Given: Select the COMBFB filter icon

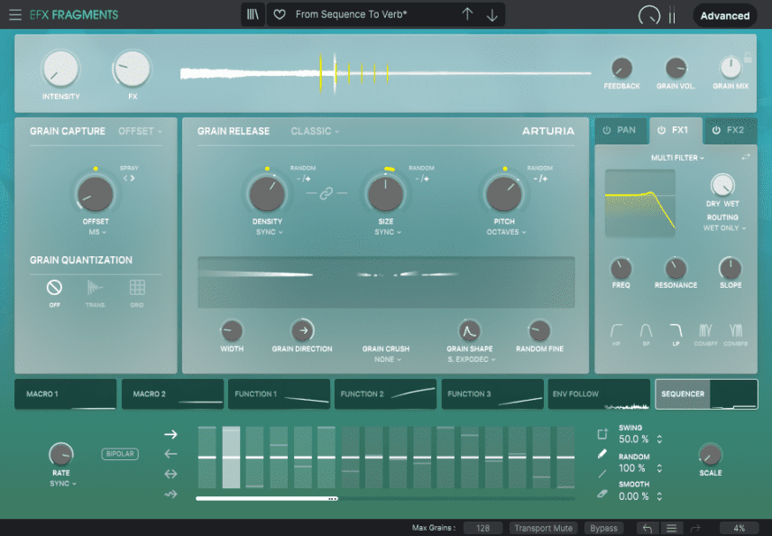Looking at the screenshot, I should tap(736, 330).
